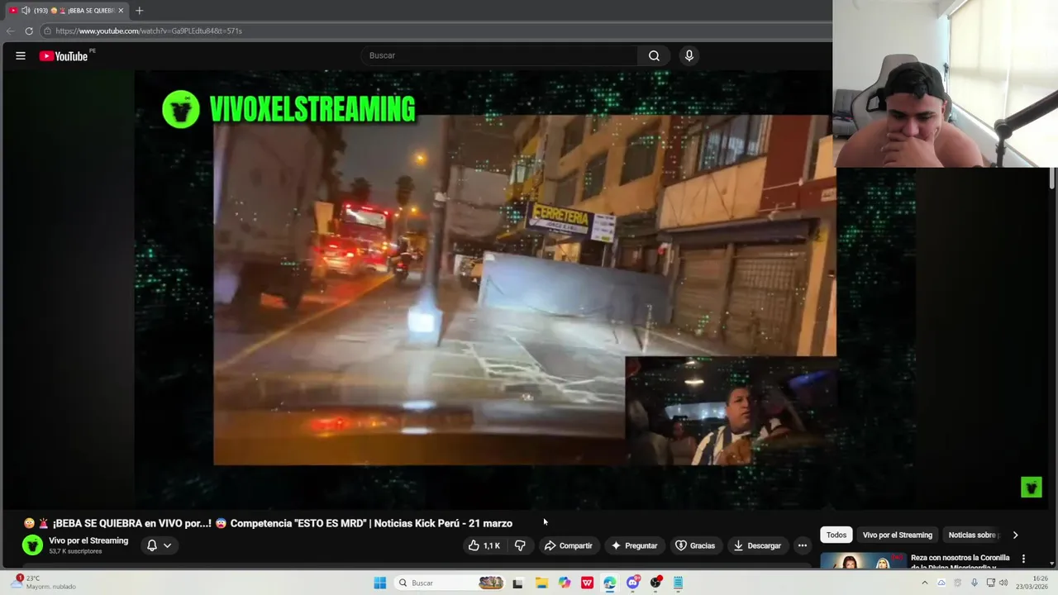This screenshot has width=1058, height=595.
Task: Click the microphone tray icon
Action: pyautogui.click(x=975, y=583)
